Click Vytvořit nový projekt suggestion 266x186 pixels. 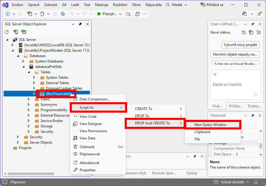pyautogui.click(x=240, y=45)
